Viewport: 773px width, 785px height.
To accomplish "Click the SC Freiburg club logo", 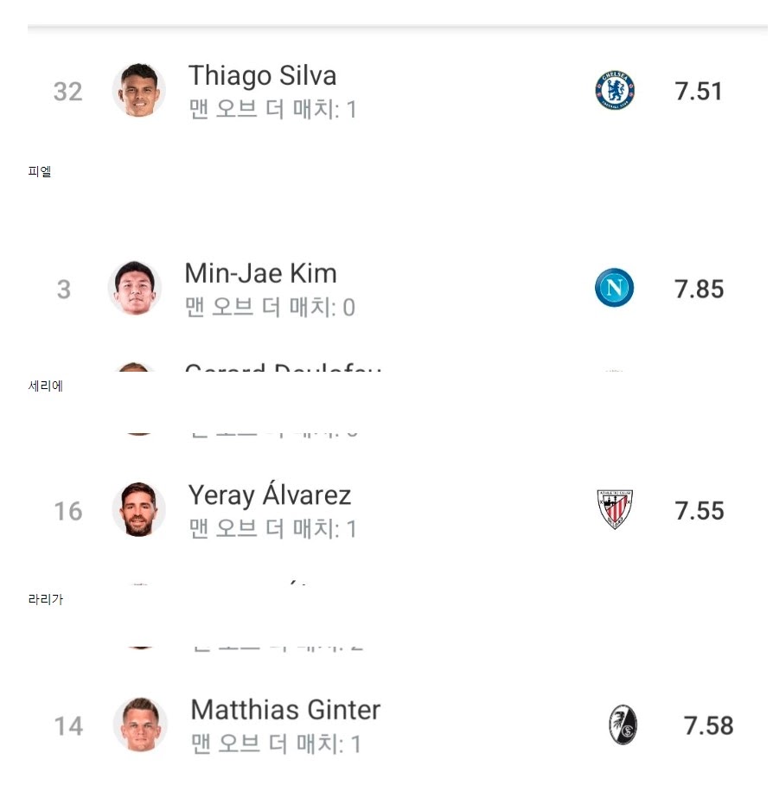I will coord(623,725).
